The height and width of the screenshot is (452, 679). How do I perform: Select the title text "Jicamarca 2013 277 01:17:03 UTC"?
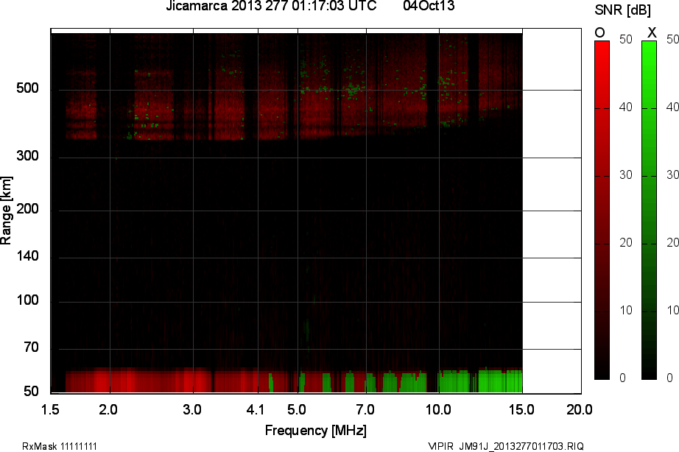(x=271, y=6)
